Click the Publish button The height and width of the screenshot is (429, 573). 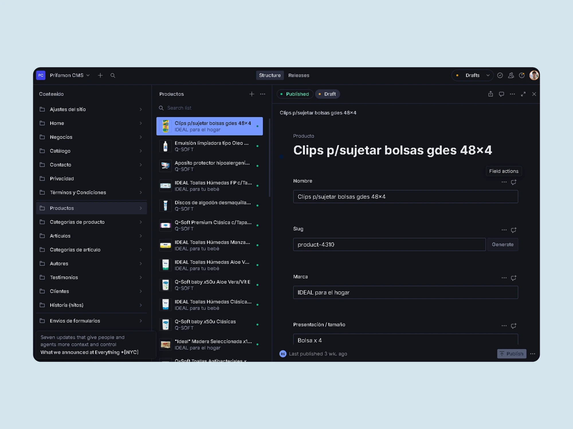pyautogui.click(x=512, y=354)
